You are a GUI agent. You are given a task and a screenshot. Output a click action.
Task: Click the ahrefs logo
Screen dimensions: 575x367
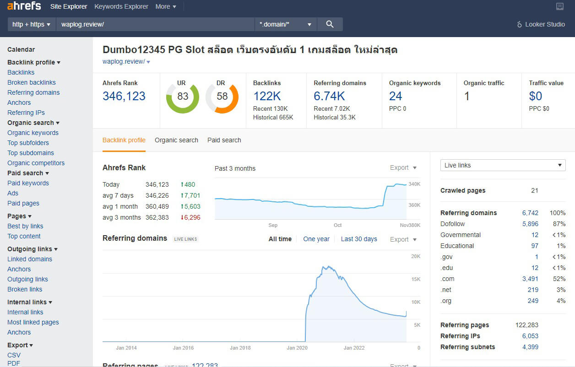click(24, 6)
